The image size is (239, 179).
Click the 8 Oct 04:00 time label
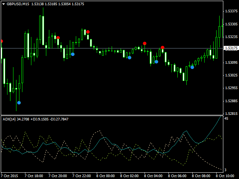pyautogui.click(x=153, y=176)
